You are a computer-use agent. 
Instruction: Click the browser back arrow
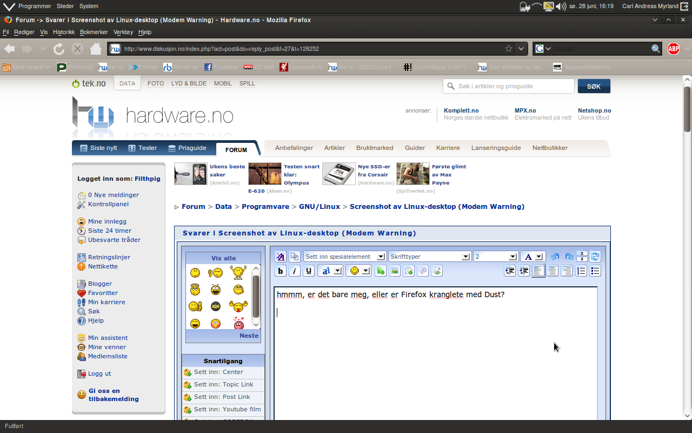10,49
